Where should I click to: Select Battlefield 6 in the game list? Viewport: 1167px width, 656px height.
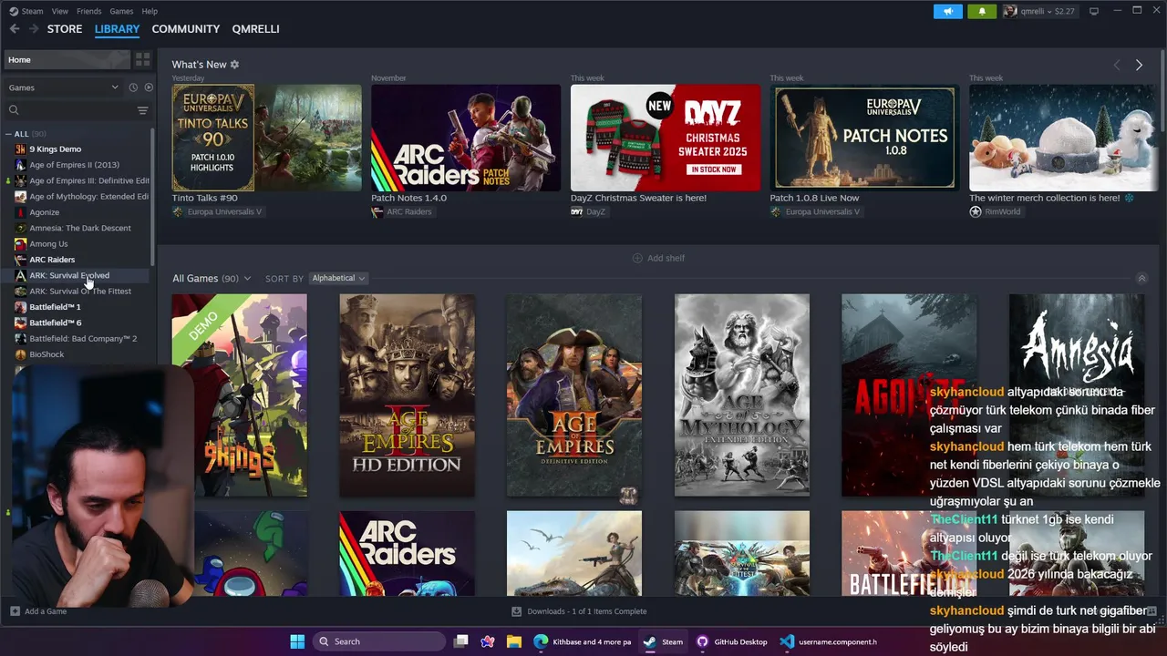55,323
